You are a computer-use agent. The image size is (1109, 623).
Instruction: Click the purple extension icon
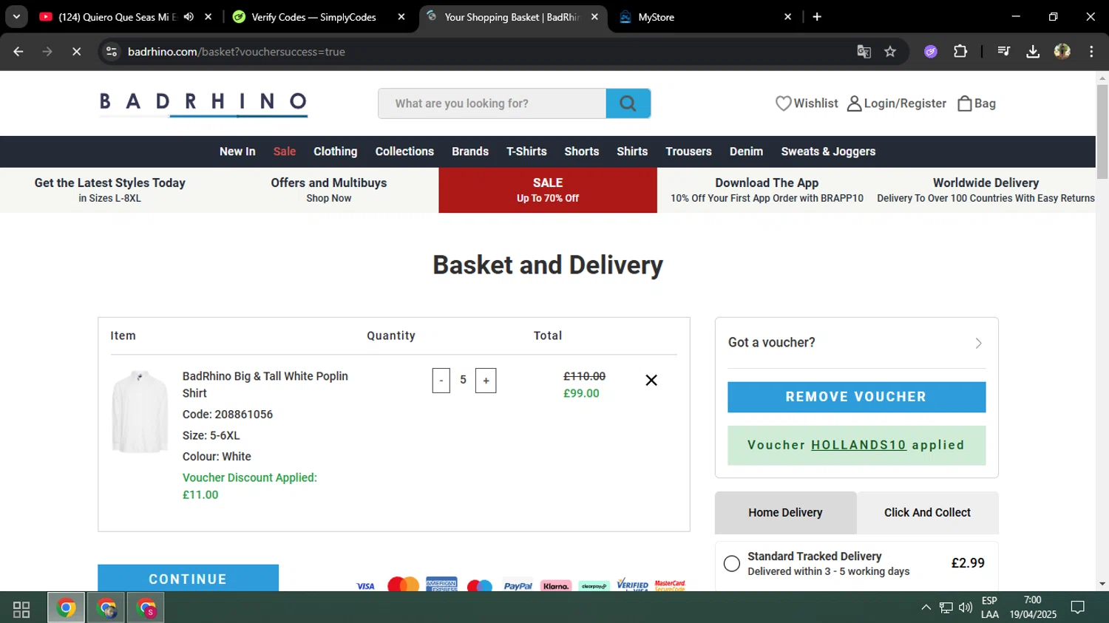(931, 52)
